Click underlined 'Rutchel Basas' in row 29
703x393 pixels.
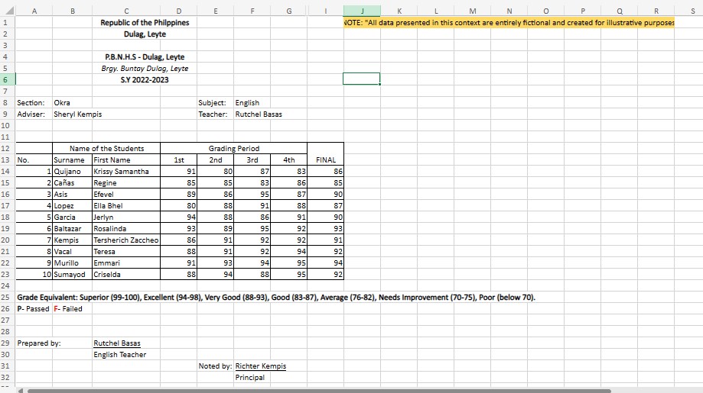117,343
